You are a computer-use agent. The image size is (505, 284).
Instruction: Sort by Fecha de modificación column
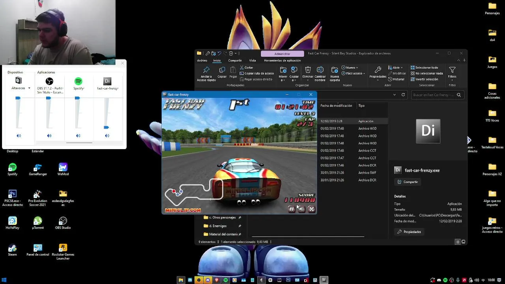(336, 106)
